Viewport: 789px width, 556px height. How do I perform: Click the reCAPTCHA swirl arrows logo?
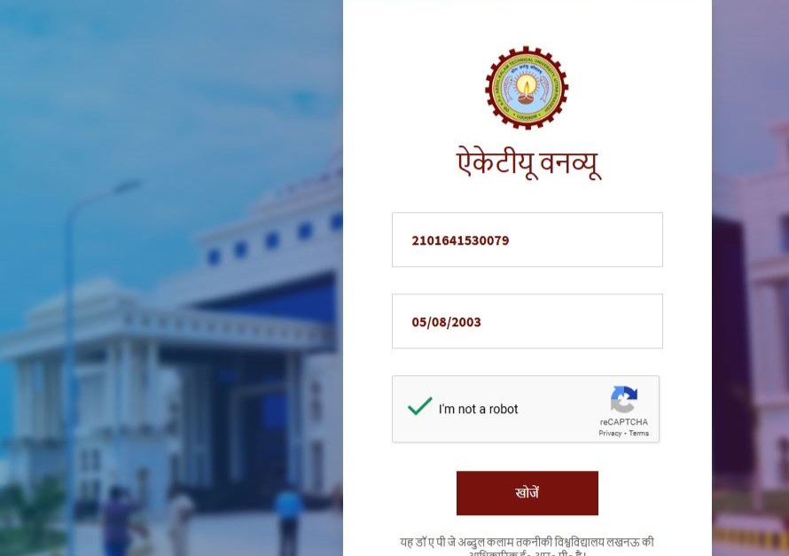624,400
